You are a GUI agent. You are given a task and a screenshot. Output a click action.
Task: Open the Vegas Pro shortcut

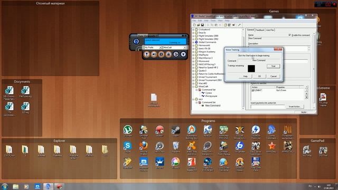click(208, 164)
